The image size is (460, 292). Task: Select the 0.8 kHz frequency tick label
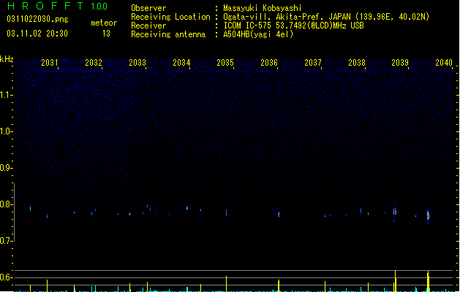[x=6, y=204]
